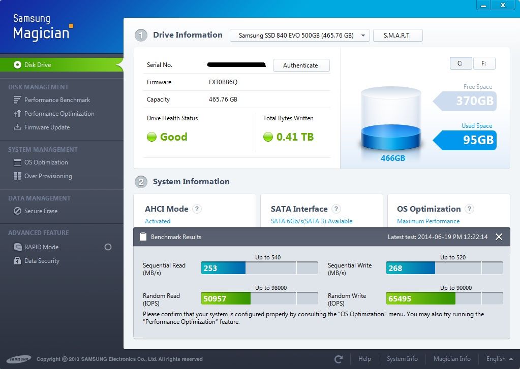Click the refresh icon in footer
Image resolution: width=520 pixels, height=369 pixels.
coord(339,359)
